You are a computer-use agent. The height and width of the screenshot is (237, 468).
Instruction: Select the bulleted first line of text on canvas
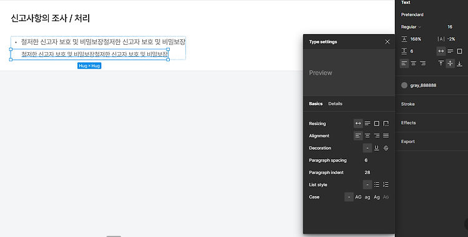pos(103,42)
